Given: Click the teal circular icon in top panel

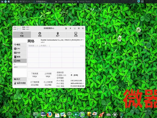Looking at the screenshot, I should click(5, 2).
